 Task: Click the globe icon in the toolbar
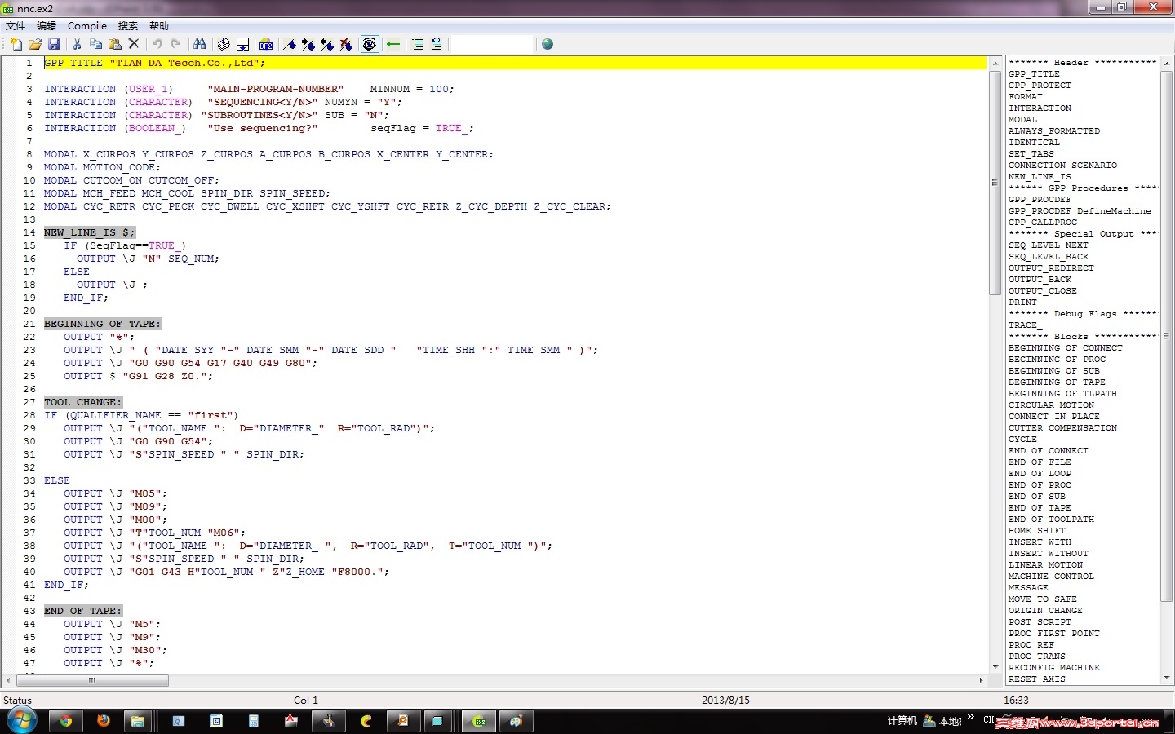click(x=548, y=44)
